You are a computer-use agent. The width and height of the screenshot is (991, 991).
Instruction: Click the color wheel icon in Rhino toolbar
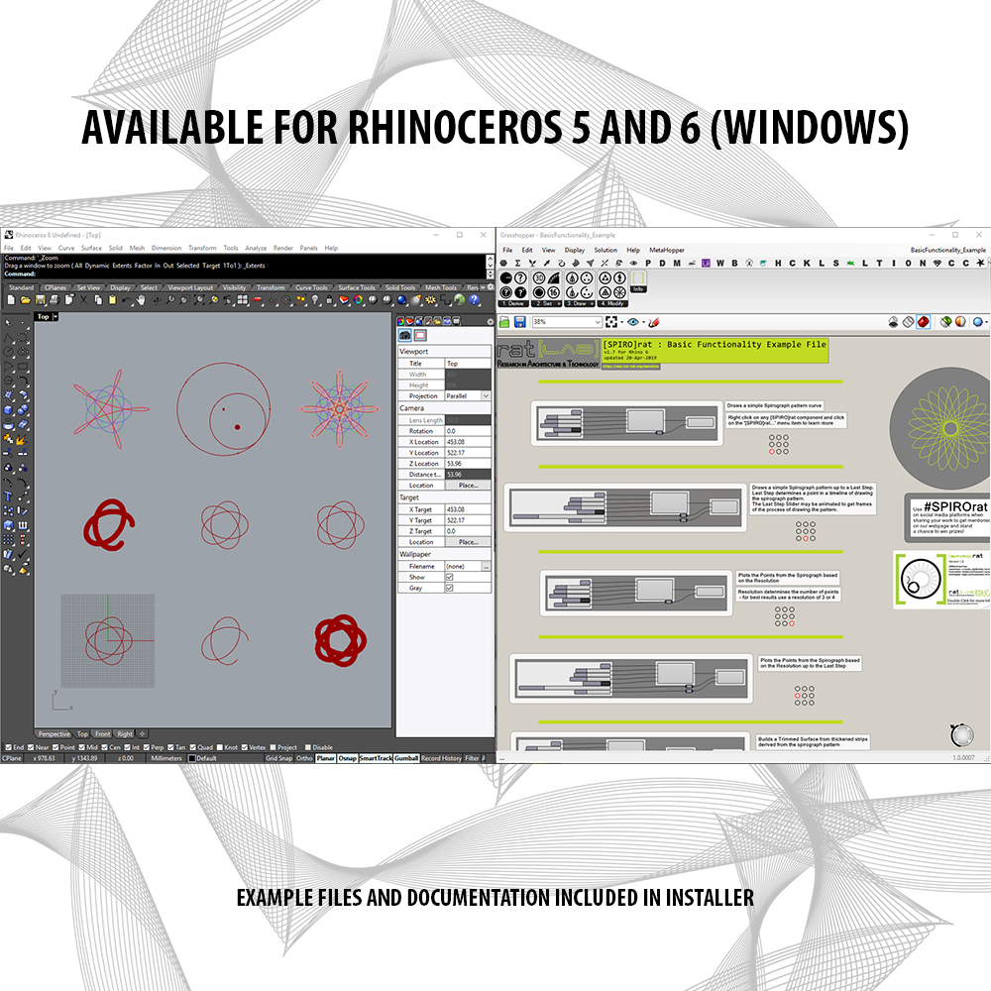coord(358,299)
